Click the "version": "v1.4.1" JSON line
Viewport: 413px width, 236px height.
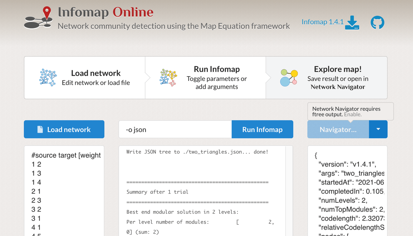[x=348, y=164]
